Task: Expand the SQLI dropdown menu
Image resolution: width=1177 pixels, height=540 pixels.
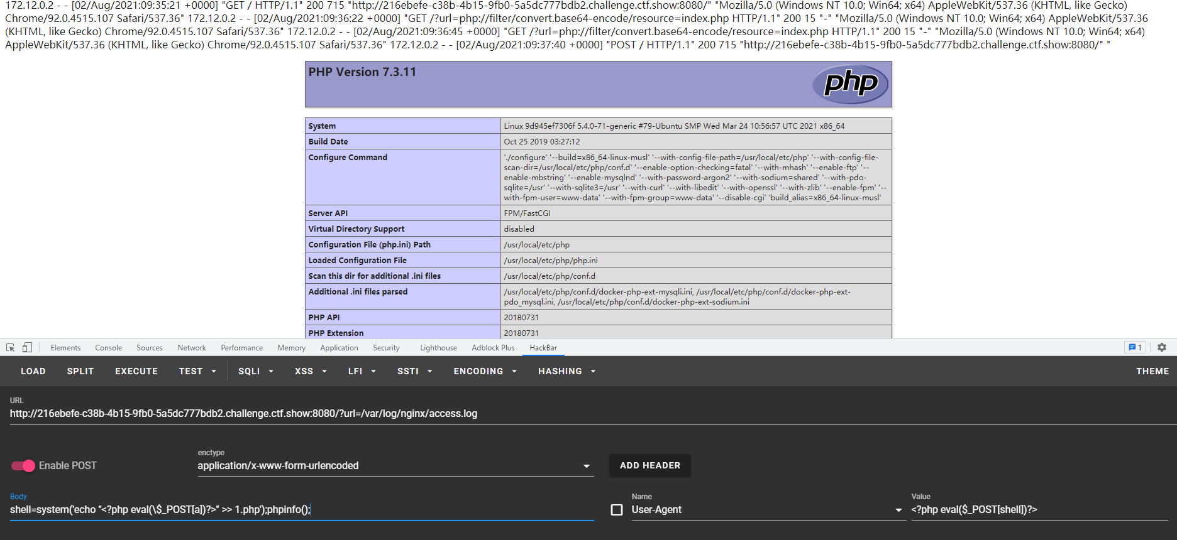Action: coord(255,371)
